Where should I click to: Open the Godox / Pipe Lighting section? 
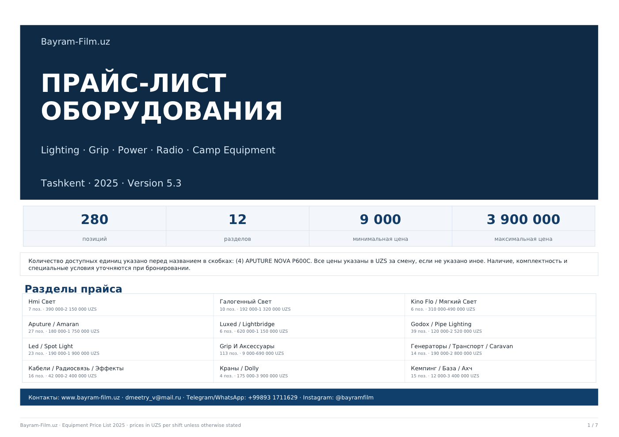(x=500, y=327)
